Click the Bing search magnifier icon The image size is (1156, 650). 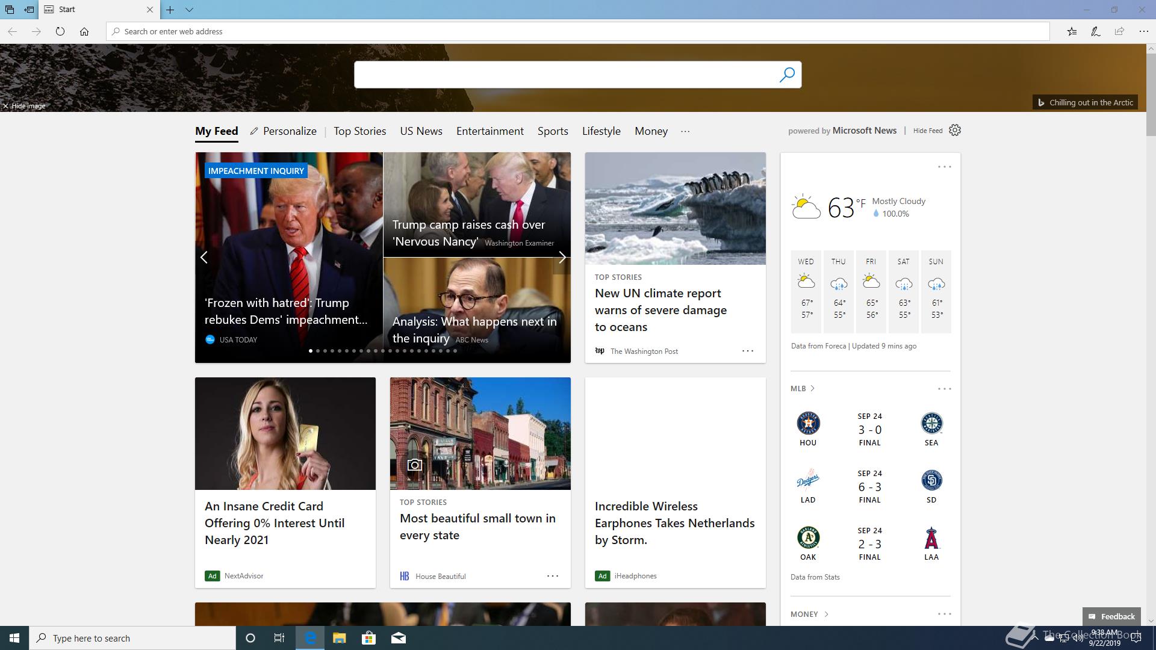click(x=787, y=75)
